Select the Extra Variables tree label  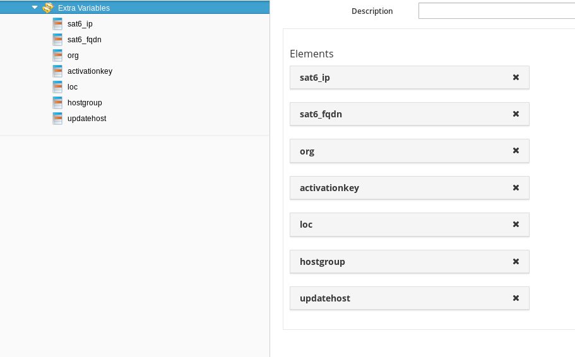83,8
